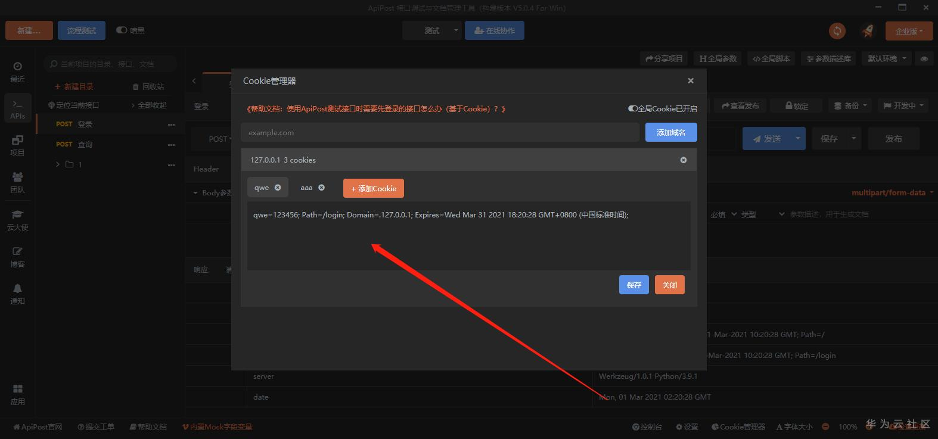Click the orange sync refresh icon

tap(837, 30)
